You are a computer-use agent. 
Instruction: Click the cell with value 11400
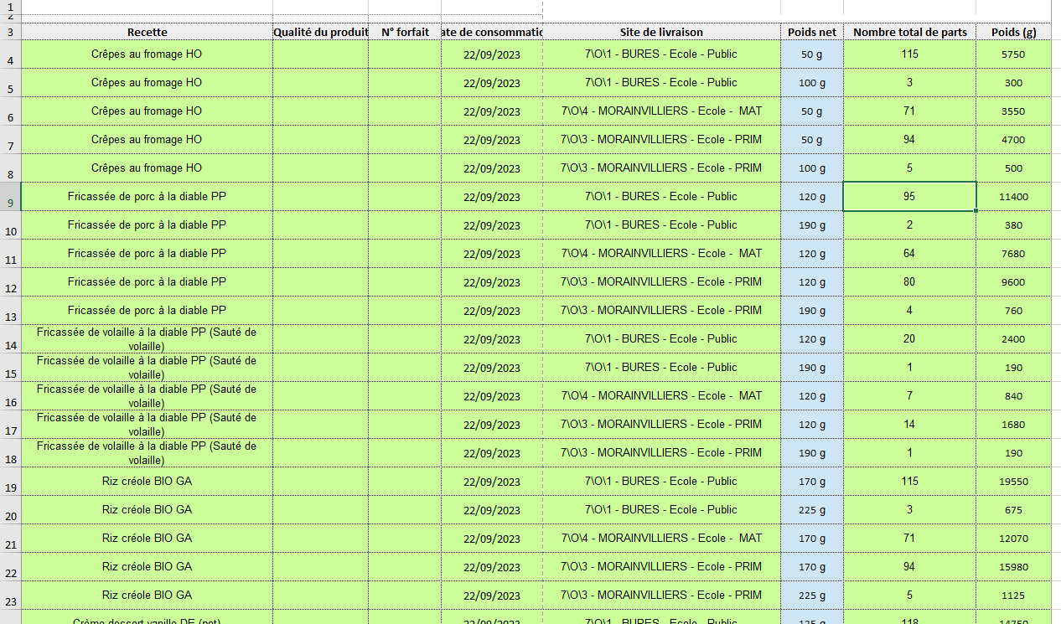pyautogui.click(x=1013, y=197)
